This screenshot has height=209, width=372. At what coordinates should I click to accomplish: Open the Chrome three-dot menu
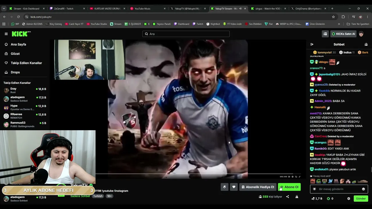(x=368, y=17)
